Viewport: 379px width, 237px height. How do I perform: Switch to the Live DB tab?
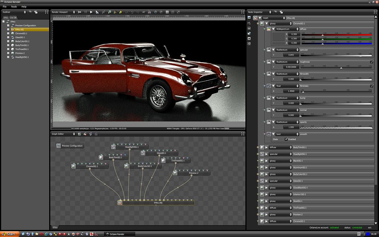(13, 17)
